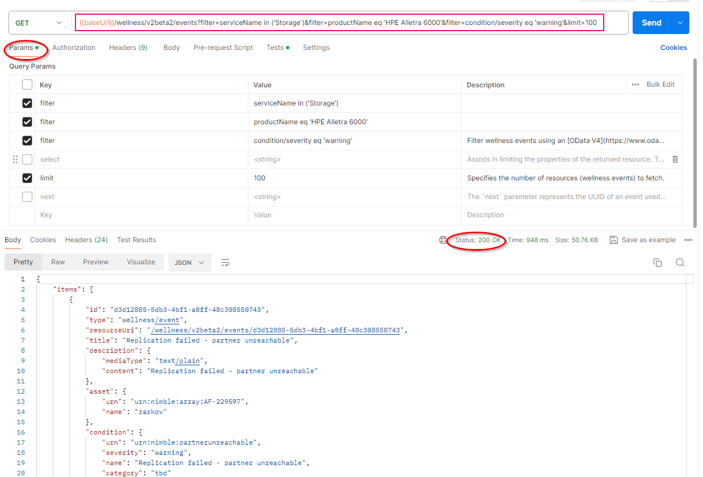This screenshot has width=703, height=477.
Task: Toggle the select-all checkbox in Key header
Action: [27, 85]
